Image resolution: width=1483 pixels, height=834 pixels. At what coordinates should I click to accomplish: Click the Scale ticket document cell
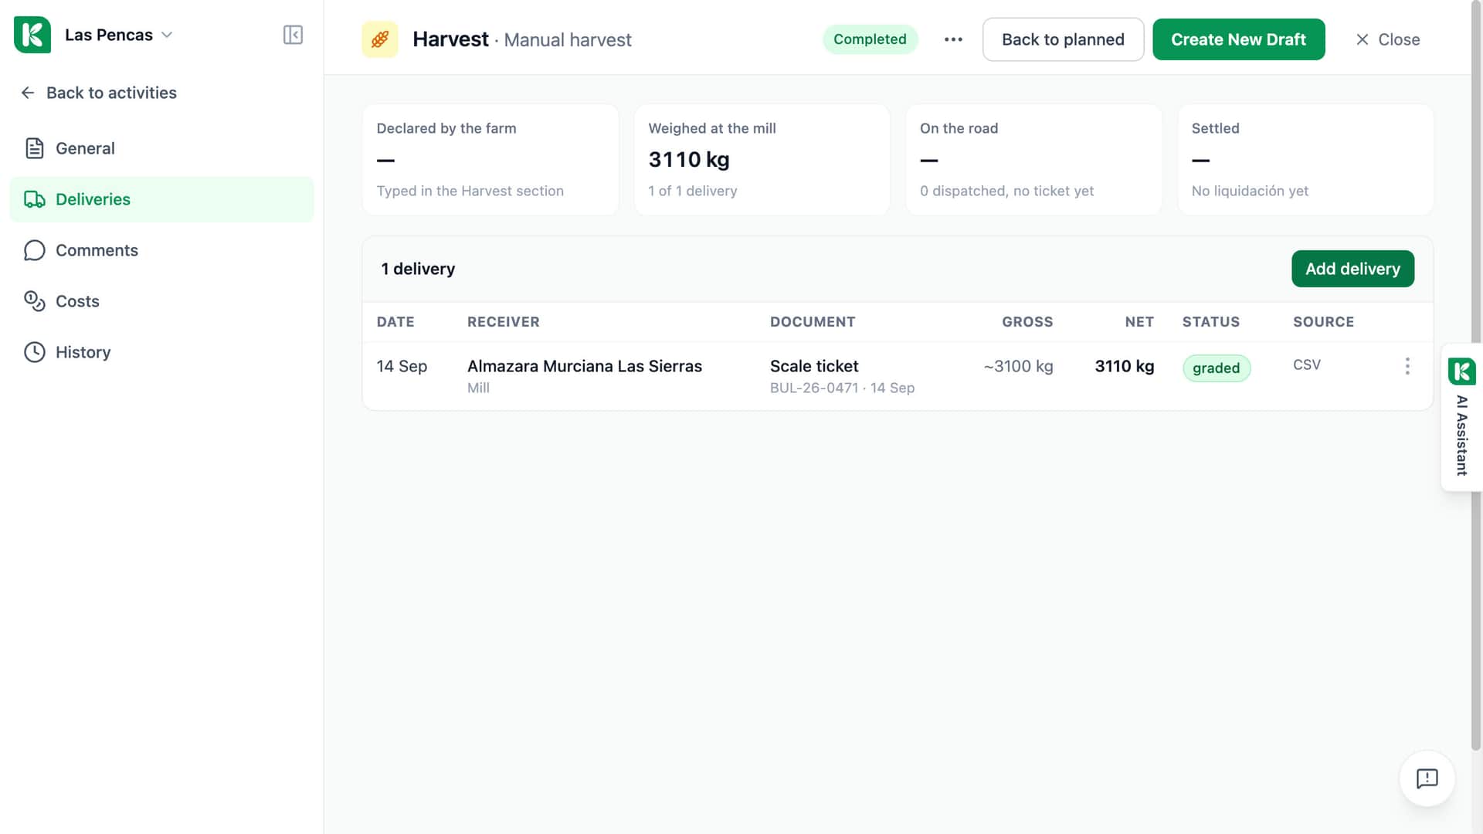(x=814, y=366)
